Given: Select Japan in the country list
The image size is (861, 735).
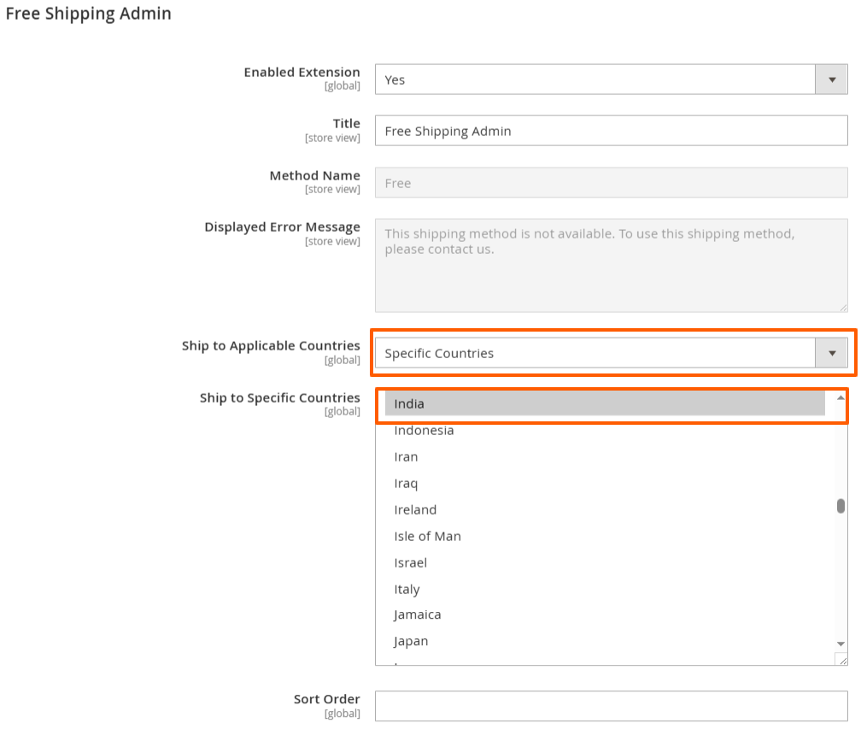Looking at the screenshot, I should (x=605, y=641).
